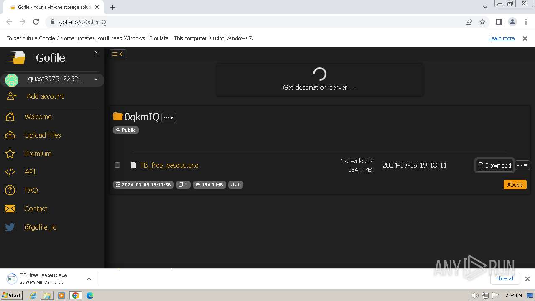Expand the guest3975472621 account dropdown arrow
Screen dimensions: 535x301
96,79
